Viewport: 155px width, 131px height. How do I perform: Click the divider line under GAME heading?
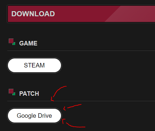(81, 51)
